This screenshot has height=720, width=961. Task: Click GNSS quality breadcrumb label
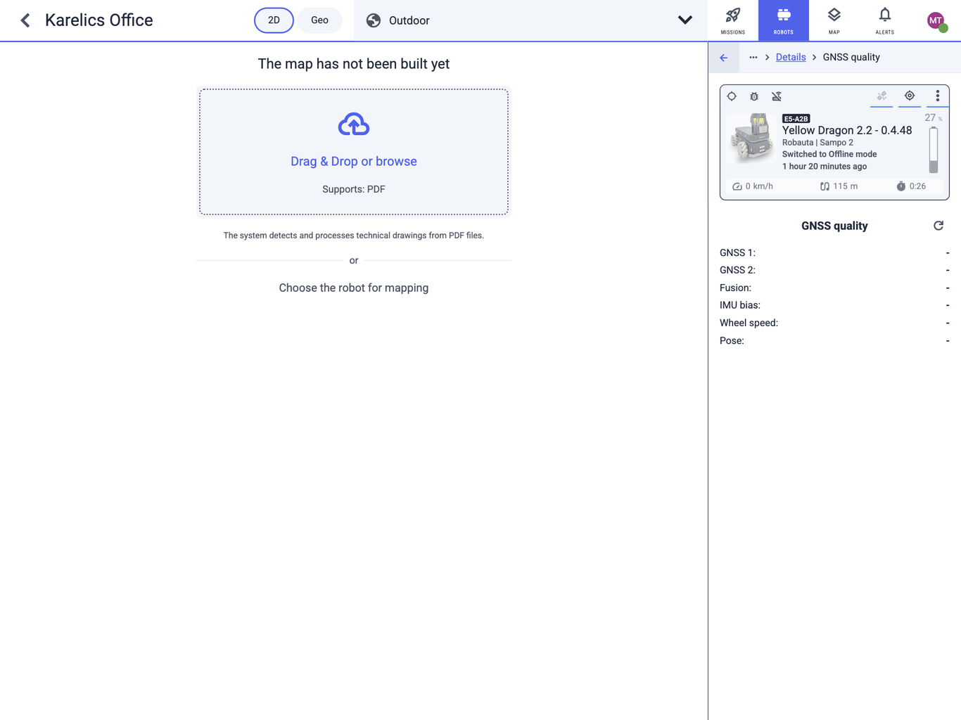(851, 58)
